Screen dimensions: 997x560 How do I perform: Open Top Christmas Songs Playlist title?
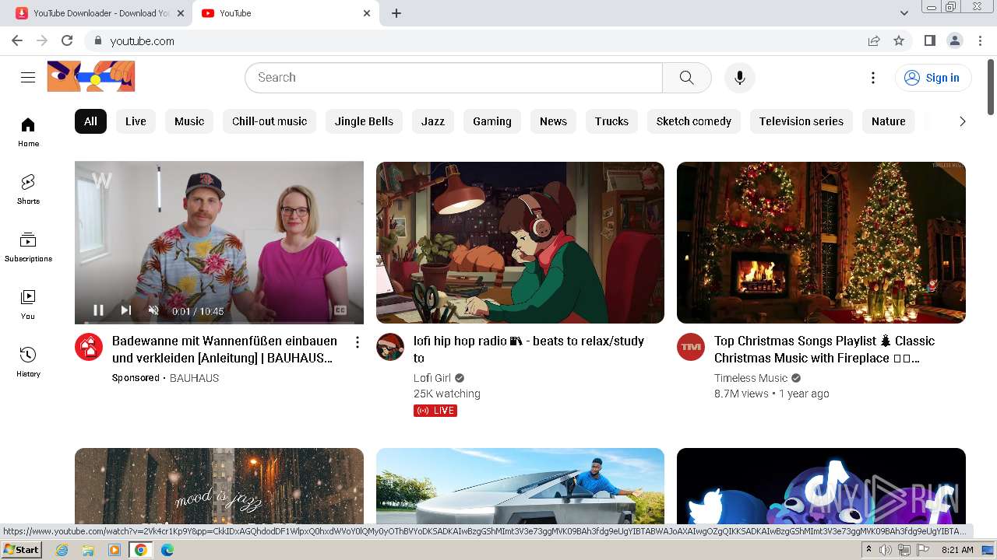tap(824, 349)
